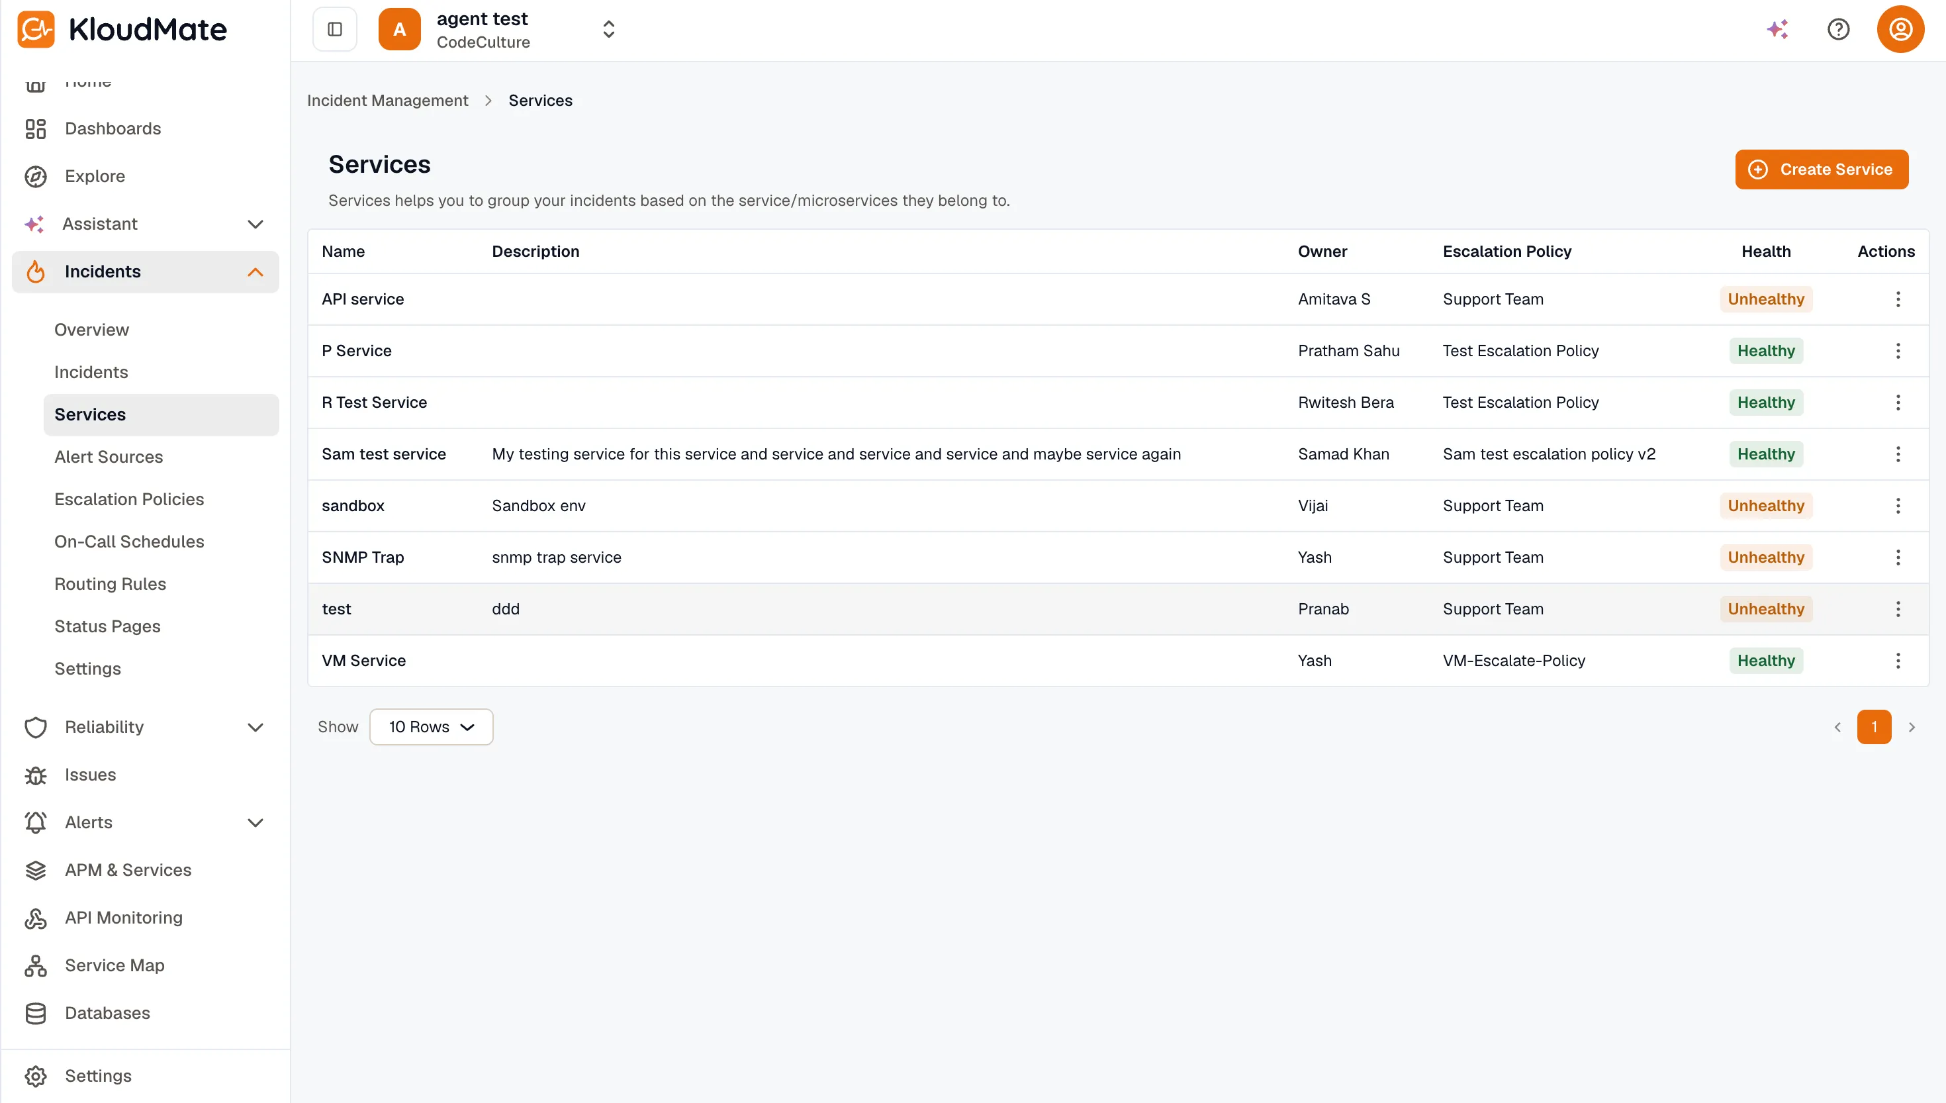Open the user profile avatar
The height and width of the screenshot is (1103, 1946).
1900,30
